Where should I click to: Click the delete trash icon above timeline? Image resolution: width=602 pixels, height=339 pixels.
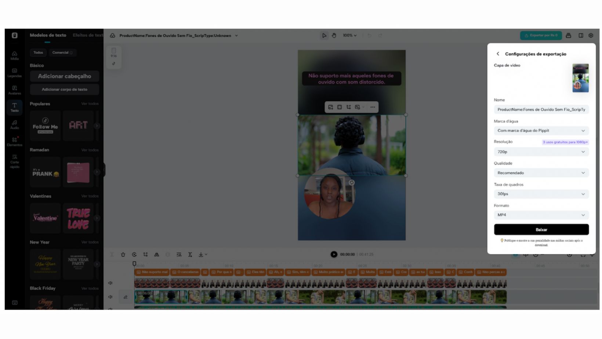123,255
